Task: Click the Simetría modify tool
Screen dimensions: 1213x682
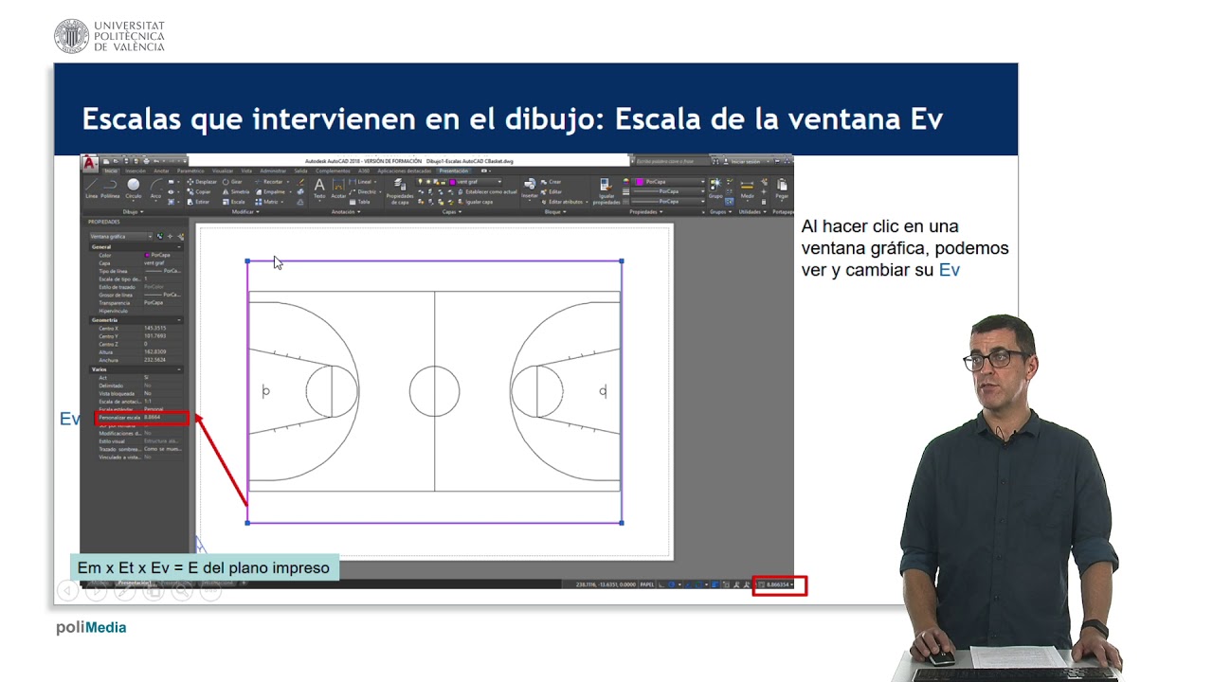Action: point(236,192)
